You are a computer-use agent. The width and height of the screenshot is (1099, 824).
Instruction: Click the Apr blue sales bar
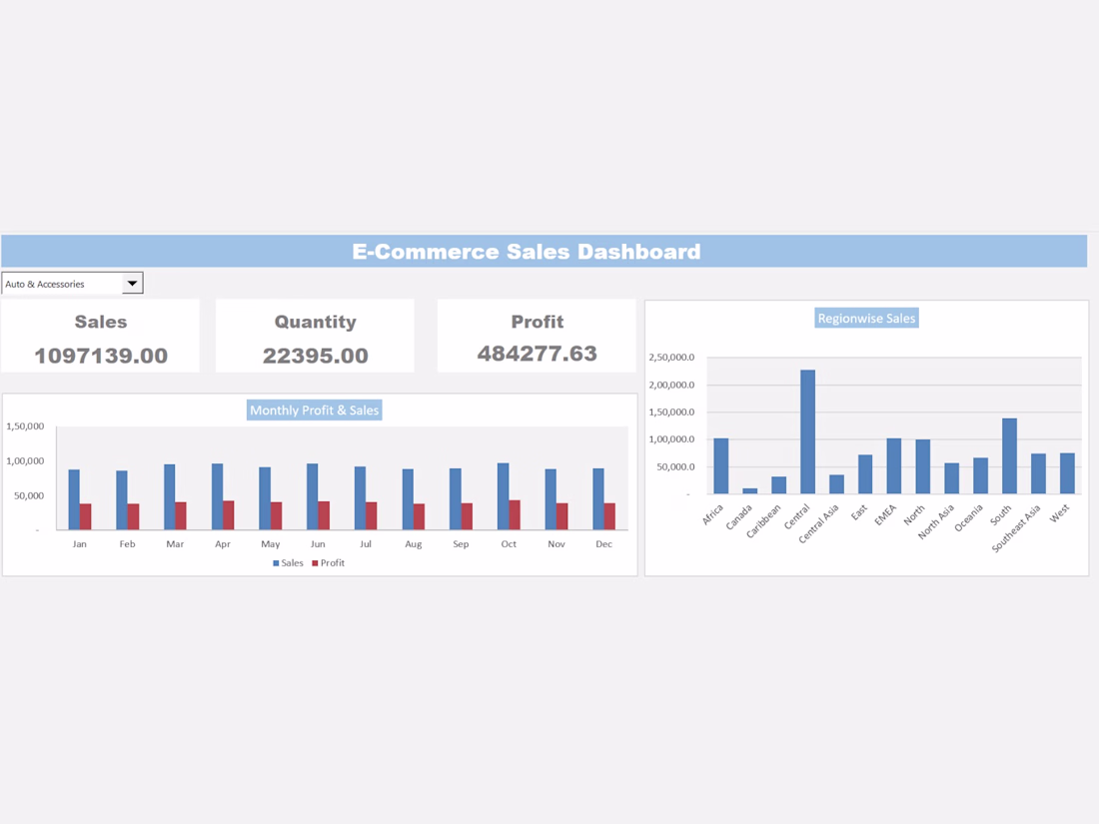pos(217,496)
